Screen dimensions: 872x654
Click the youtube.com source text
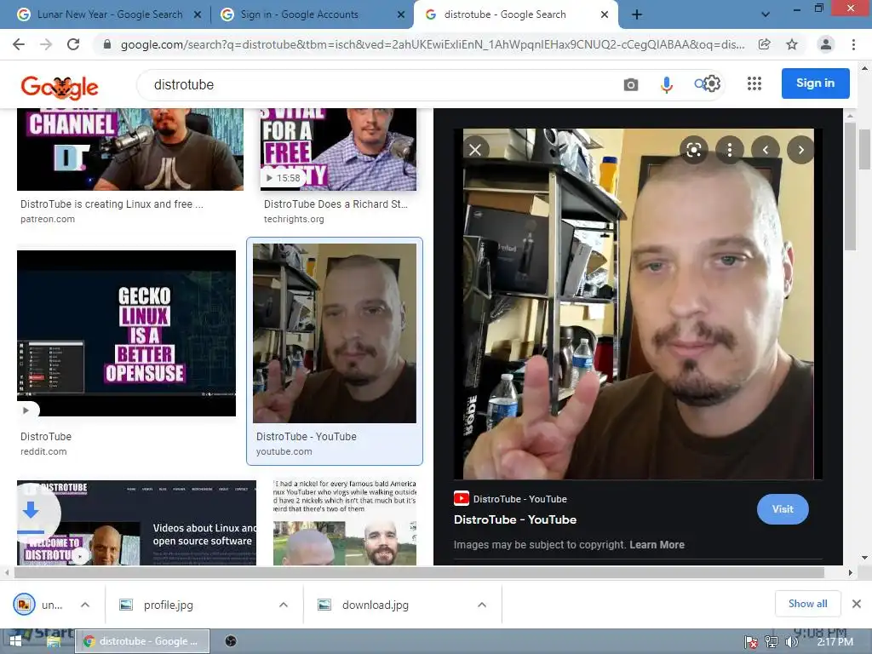pyautogui.click(x=284, y=451)
